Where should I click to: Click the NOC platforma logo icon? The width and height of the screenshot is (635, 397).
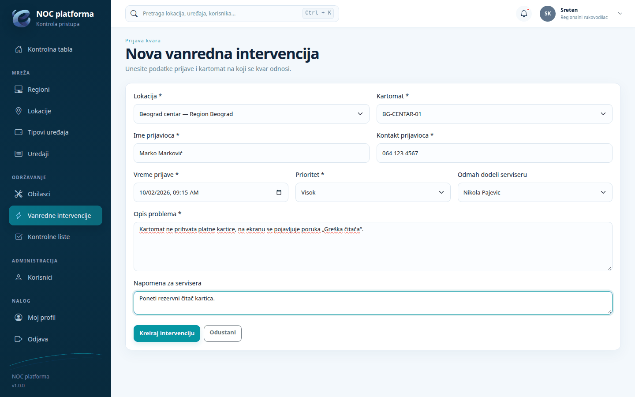21,18
